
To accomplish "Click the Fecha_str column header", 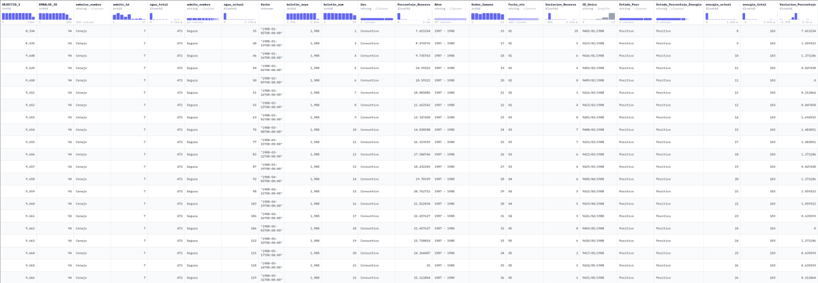I will pyautogui.click(x=517, y=4).
